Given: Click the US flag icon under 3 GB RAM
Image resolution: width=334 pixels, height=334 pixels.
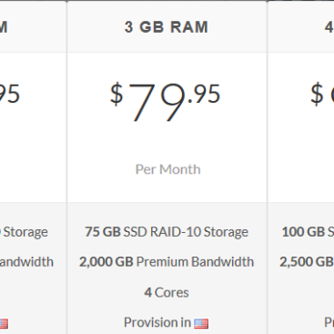Looking at the screenshot, I should [x=201, y=324].
